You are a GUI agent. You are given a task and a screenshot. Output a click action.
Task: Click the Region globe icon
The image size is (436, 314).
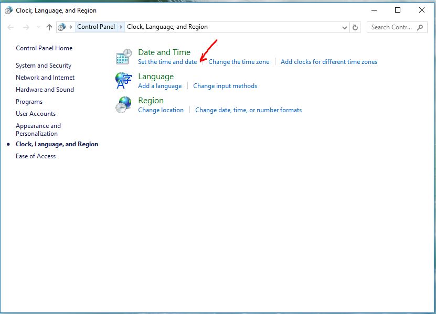click(x=124, y=105)
